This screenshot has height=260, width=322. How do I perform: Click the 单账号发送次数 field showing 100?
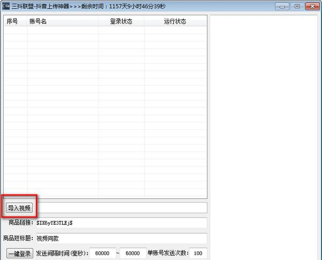click(x=198, y=253)
